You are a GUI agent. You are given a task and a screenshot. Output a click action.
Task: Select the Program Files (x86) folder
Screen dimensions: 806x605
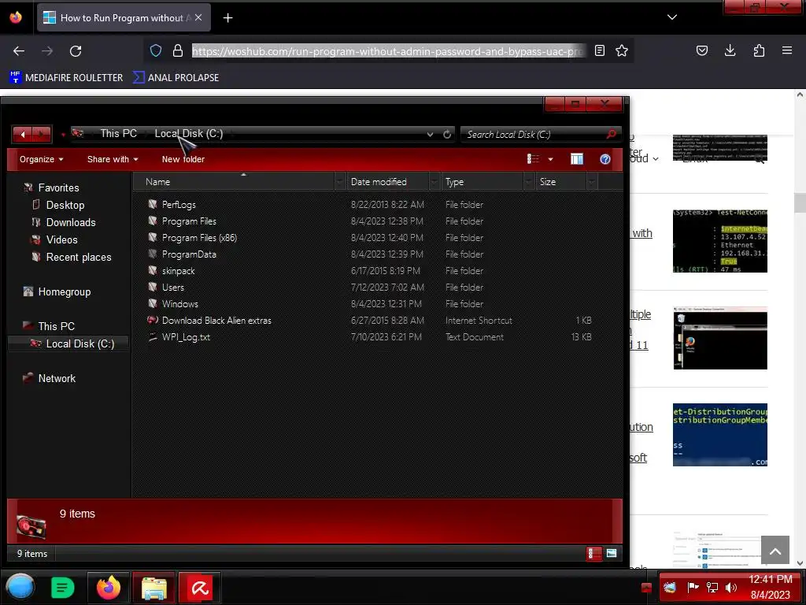pos(199,238)
